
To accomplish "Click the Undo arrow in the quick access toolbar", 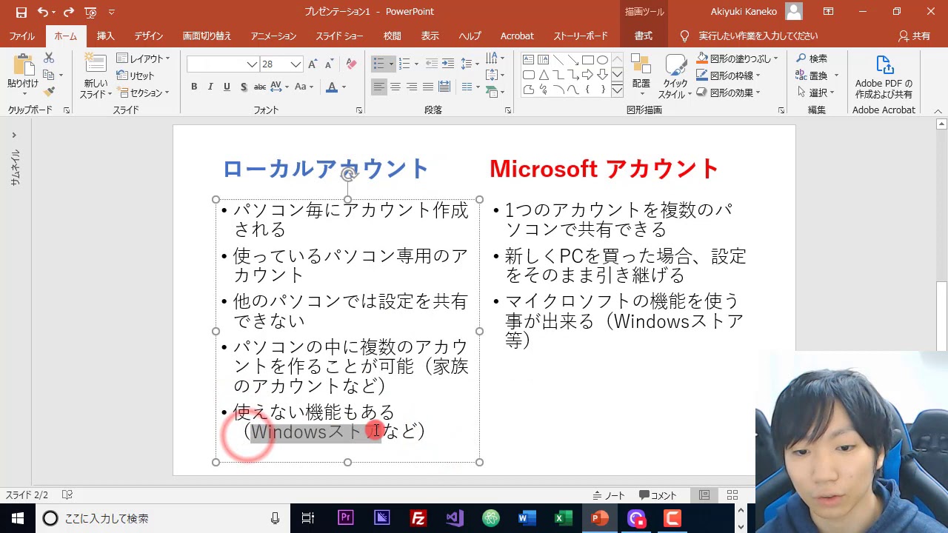I will pyautogui.click(x=42, y=12).
